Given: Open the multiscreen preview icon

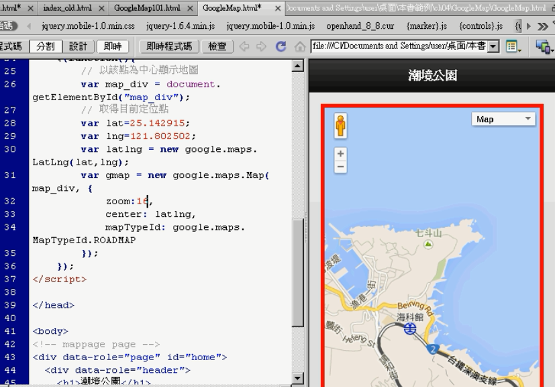Looking at the screenshot, I should coord(544,46).
